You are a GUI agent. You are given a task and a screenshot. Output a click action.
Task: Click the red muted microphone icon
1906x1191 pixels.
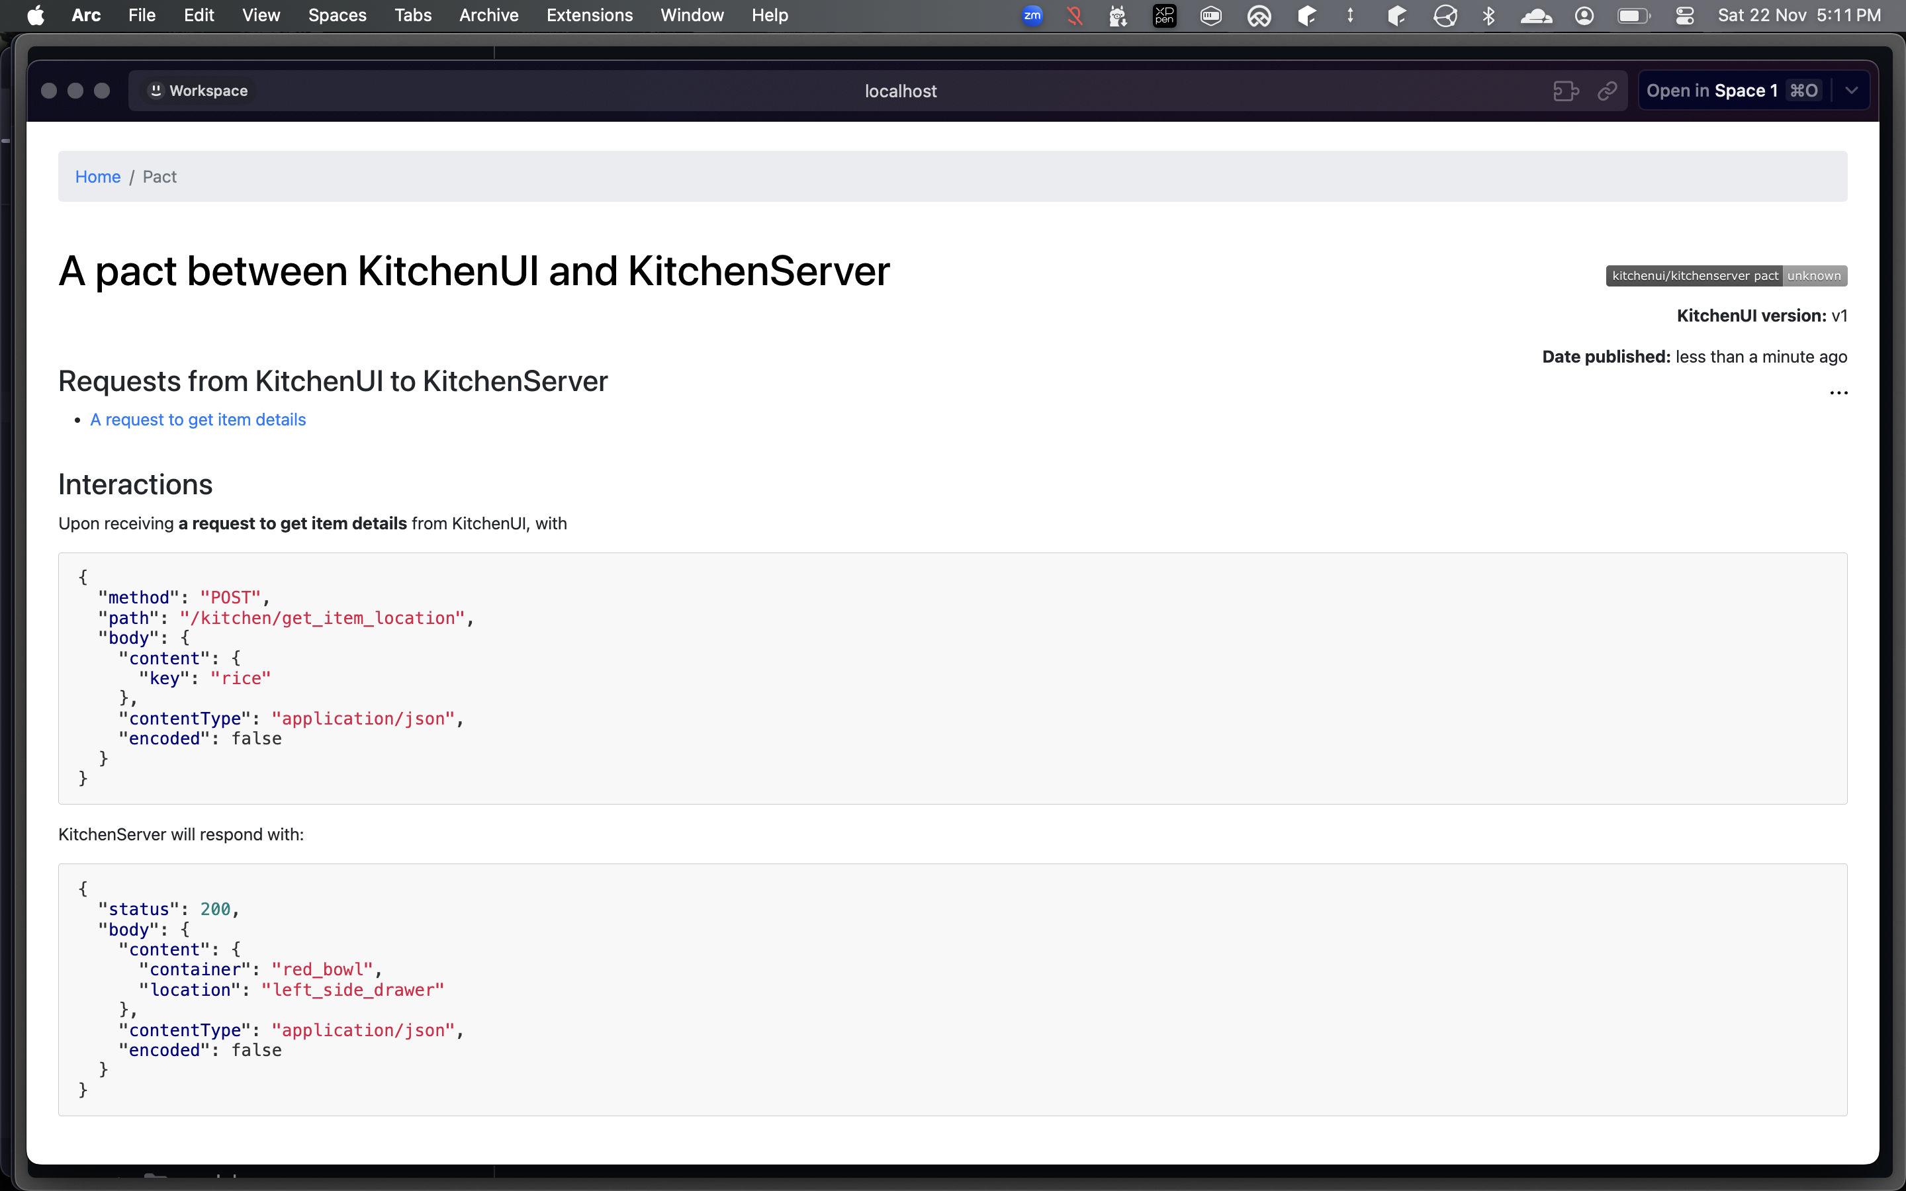[1074, 16]
